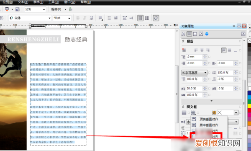Toggle underline formatting
Viewport: 251px width, 151px height.
(91, 18)
